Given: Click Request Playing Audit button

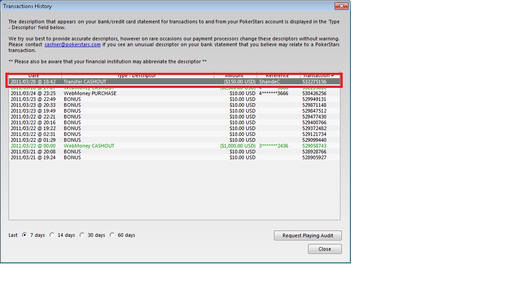Looking at the screenshot, I should click(x=308, y=235).
